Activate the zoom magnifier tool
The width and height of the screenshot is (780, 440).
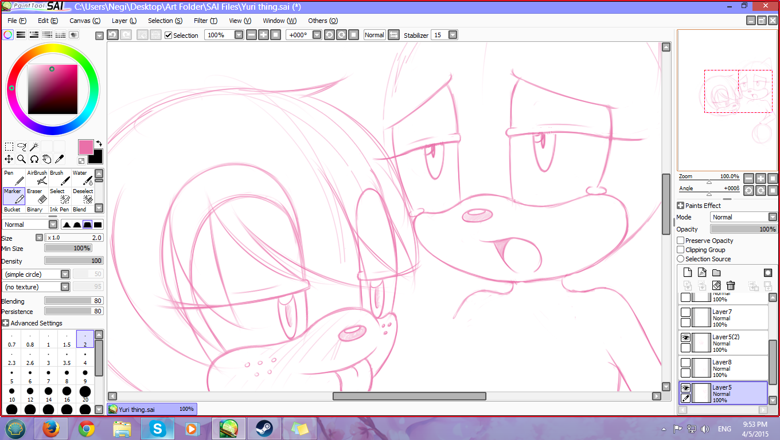pos(22,159)
